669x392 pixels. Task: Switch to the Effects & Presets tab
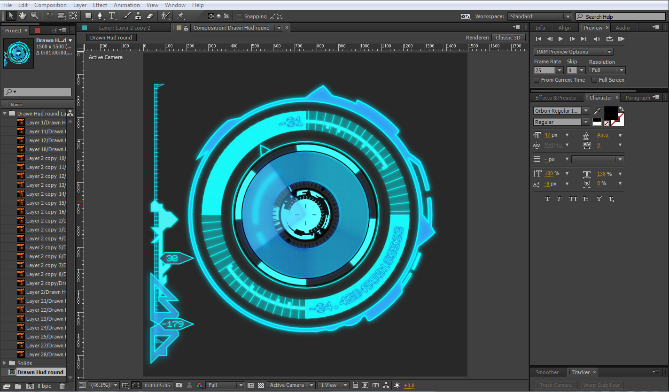point(555,98)
